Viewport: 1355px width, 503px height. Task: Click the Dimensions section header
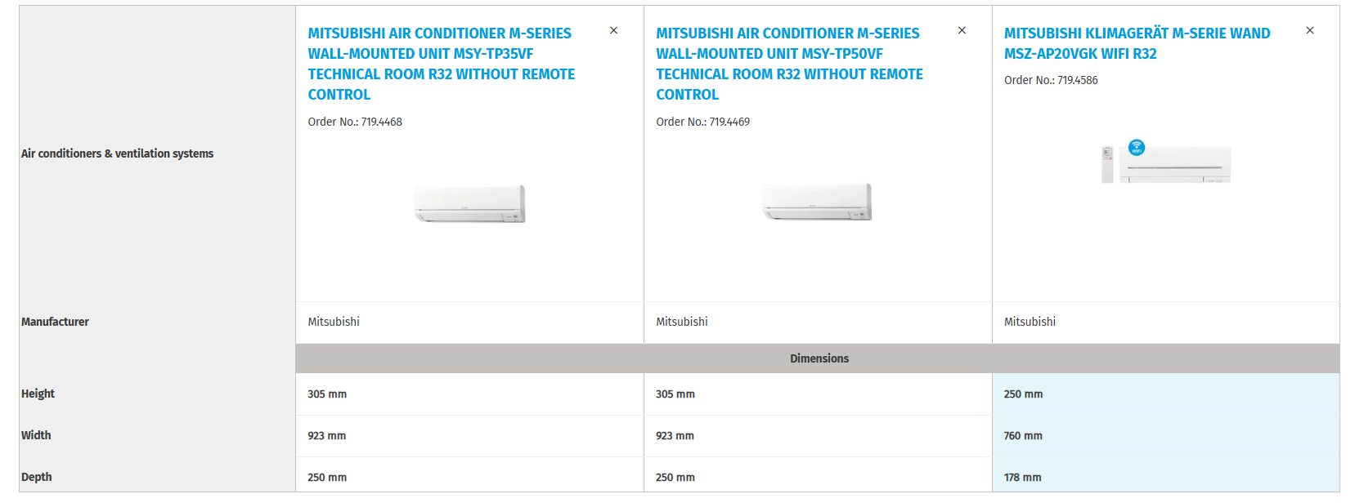click(x=819, y=358)
